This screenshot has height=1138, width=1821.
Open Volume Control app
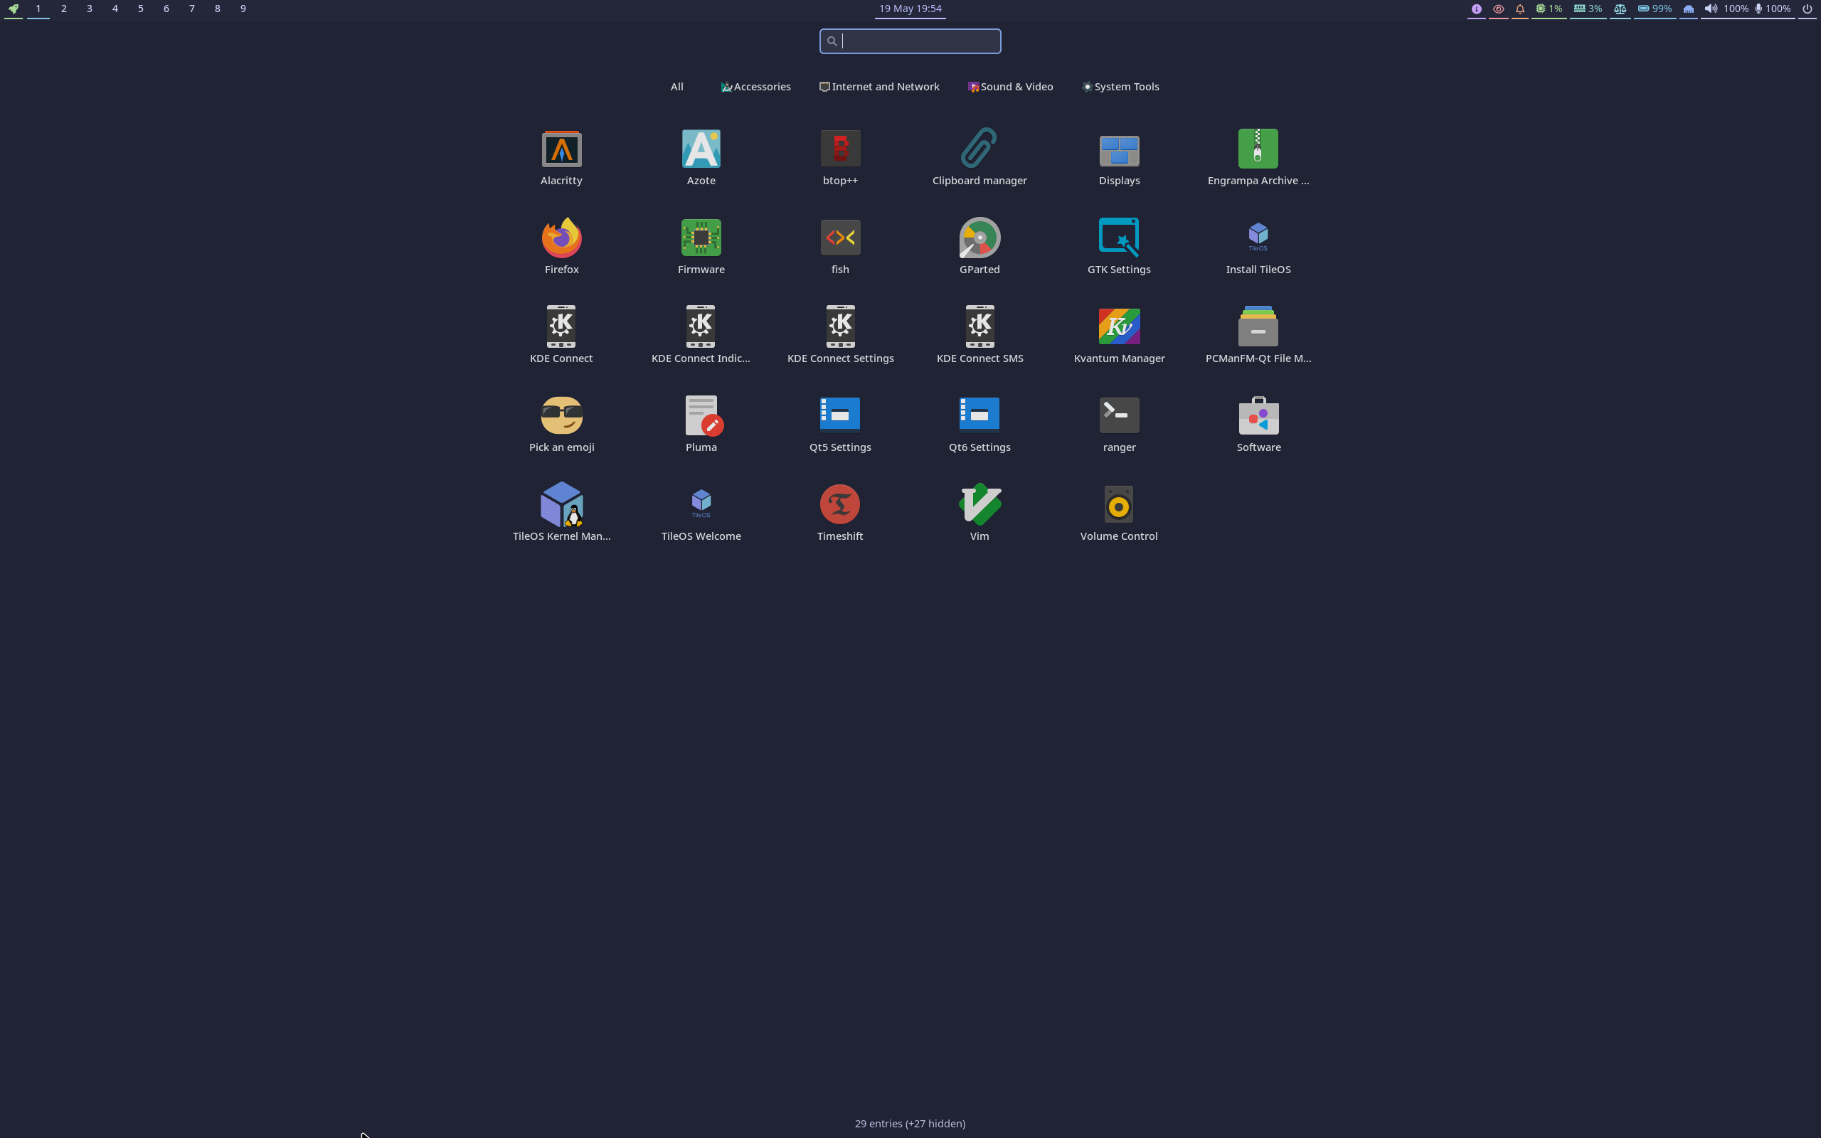1119,514
